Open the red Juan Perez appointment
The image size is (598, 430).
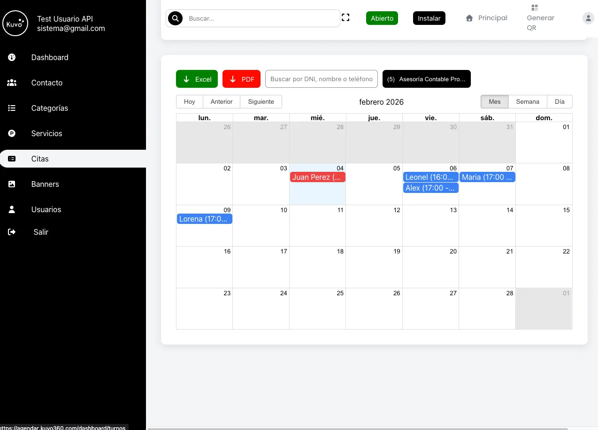[317, 177]
